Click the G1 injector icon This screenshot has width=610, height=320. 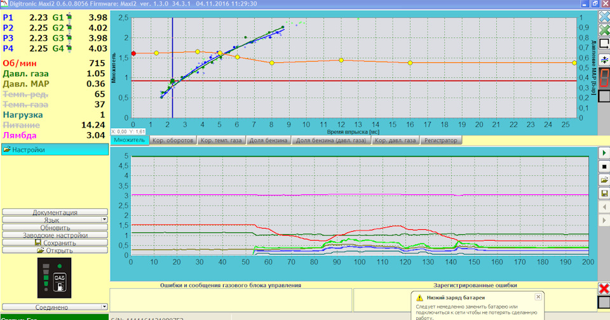click(x=69, y=17)
